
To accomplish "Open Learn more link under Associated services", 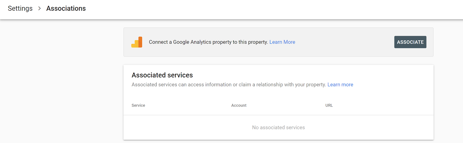I will (340, 85).
